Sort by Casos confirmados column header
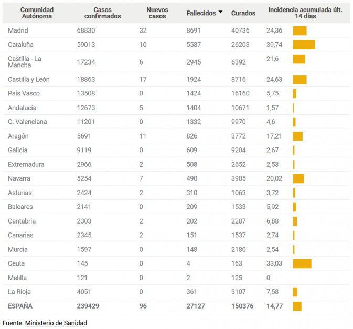Image resolution: width=353 pixels, height=329 pixels. coord(103,13)
